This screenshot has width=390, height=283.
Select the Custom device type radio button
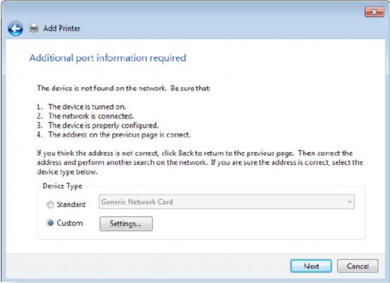pyautogui.click(x=50, y=223)
